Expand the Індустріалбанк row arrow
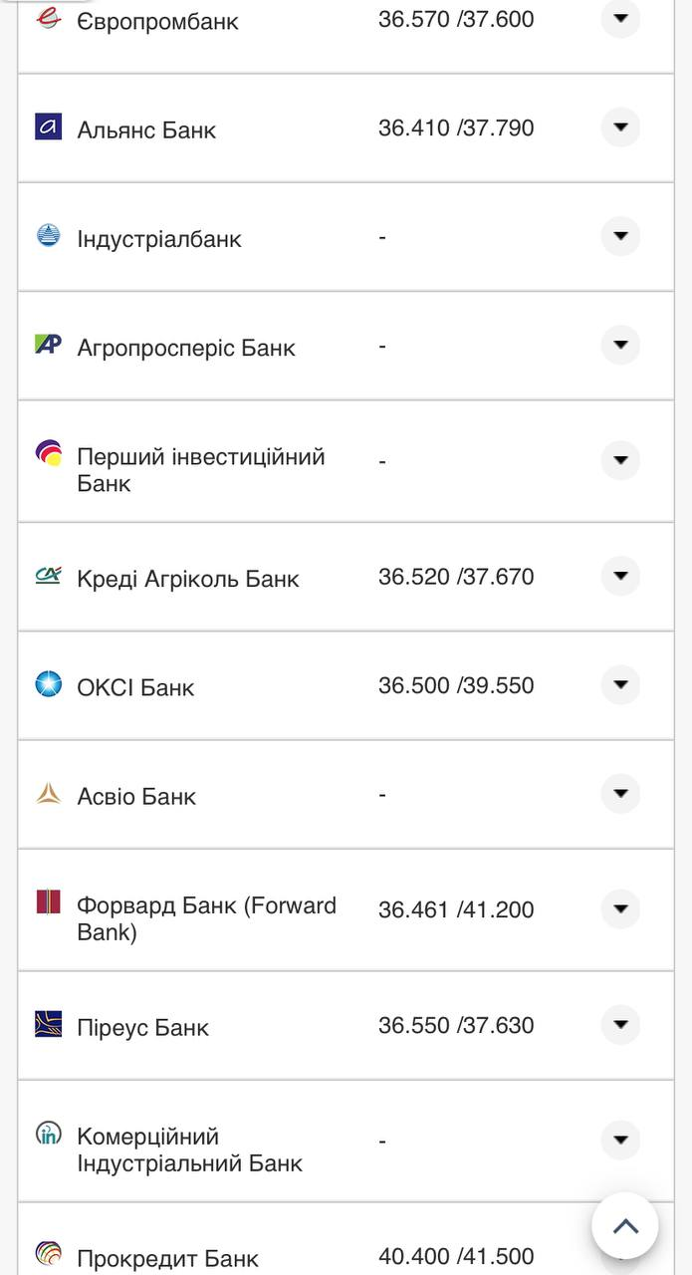The image size is (692, 1275). (x=620, y=236)
